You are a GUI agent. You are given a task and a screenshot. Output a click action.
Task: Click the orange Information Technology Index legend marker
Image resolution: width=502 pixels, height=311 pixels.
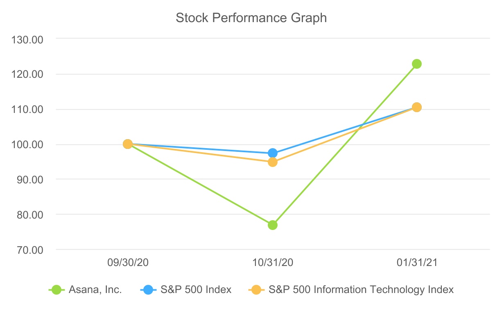pyautogui.click(x=257, y=290)
